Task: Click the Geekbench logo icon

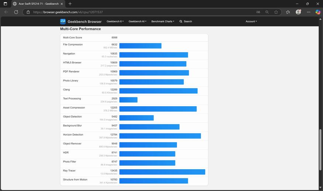Action: (63, 21)
